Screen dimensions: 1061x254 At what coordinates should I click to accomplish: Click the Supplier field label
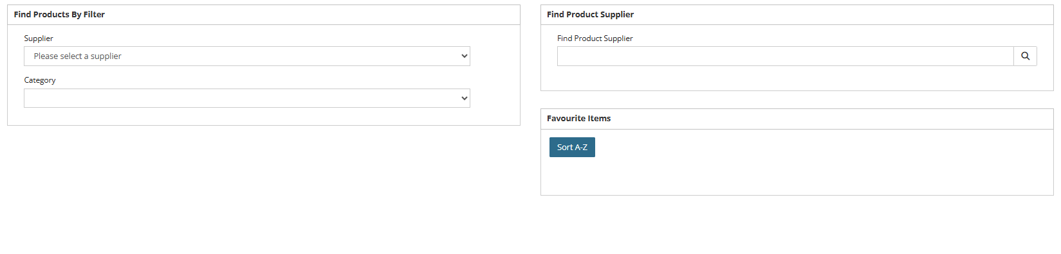coord(39,38)
